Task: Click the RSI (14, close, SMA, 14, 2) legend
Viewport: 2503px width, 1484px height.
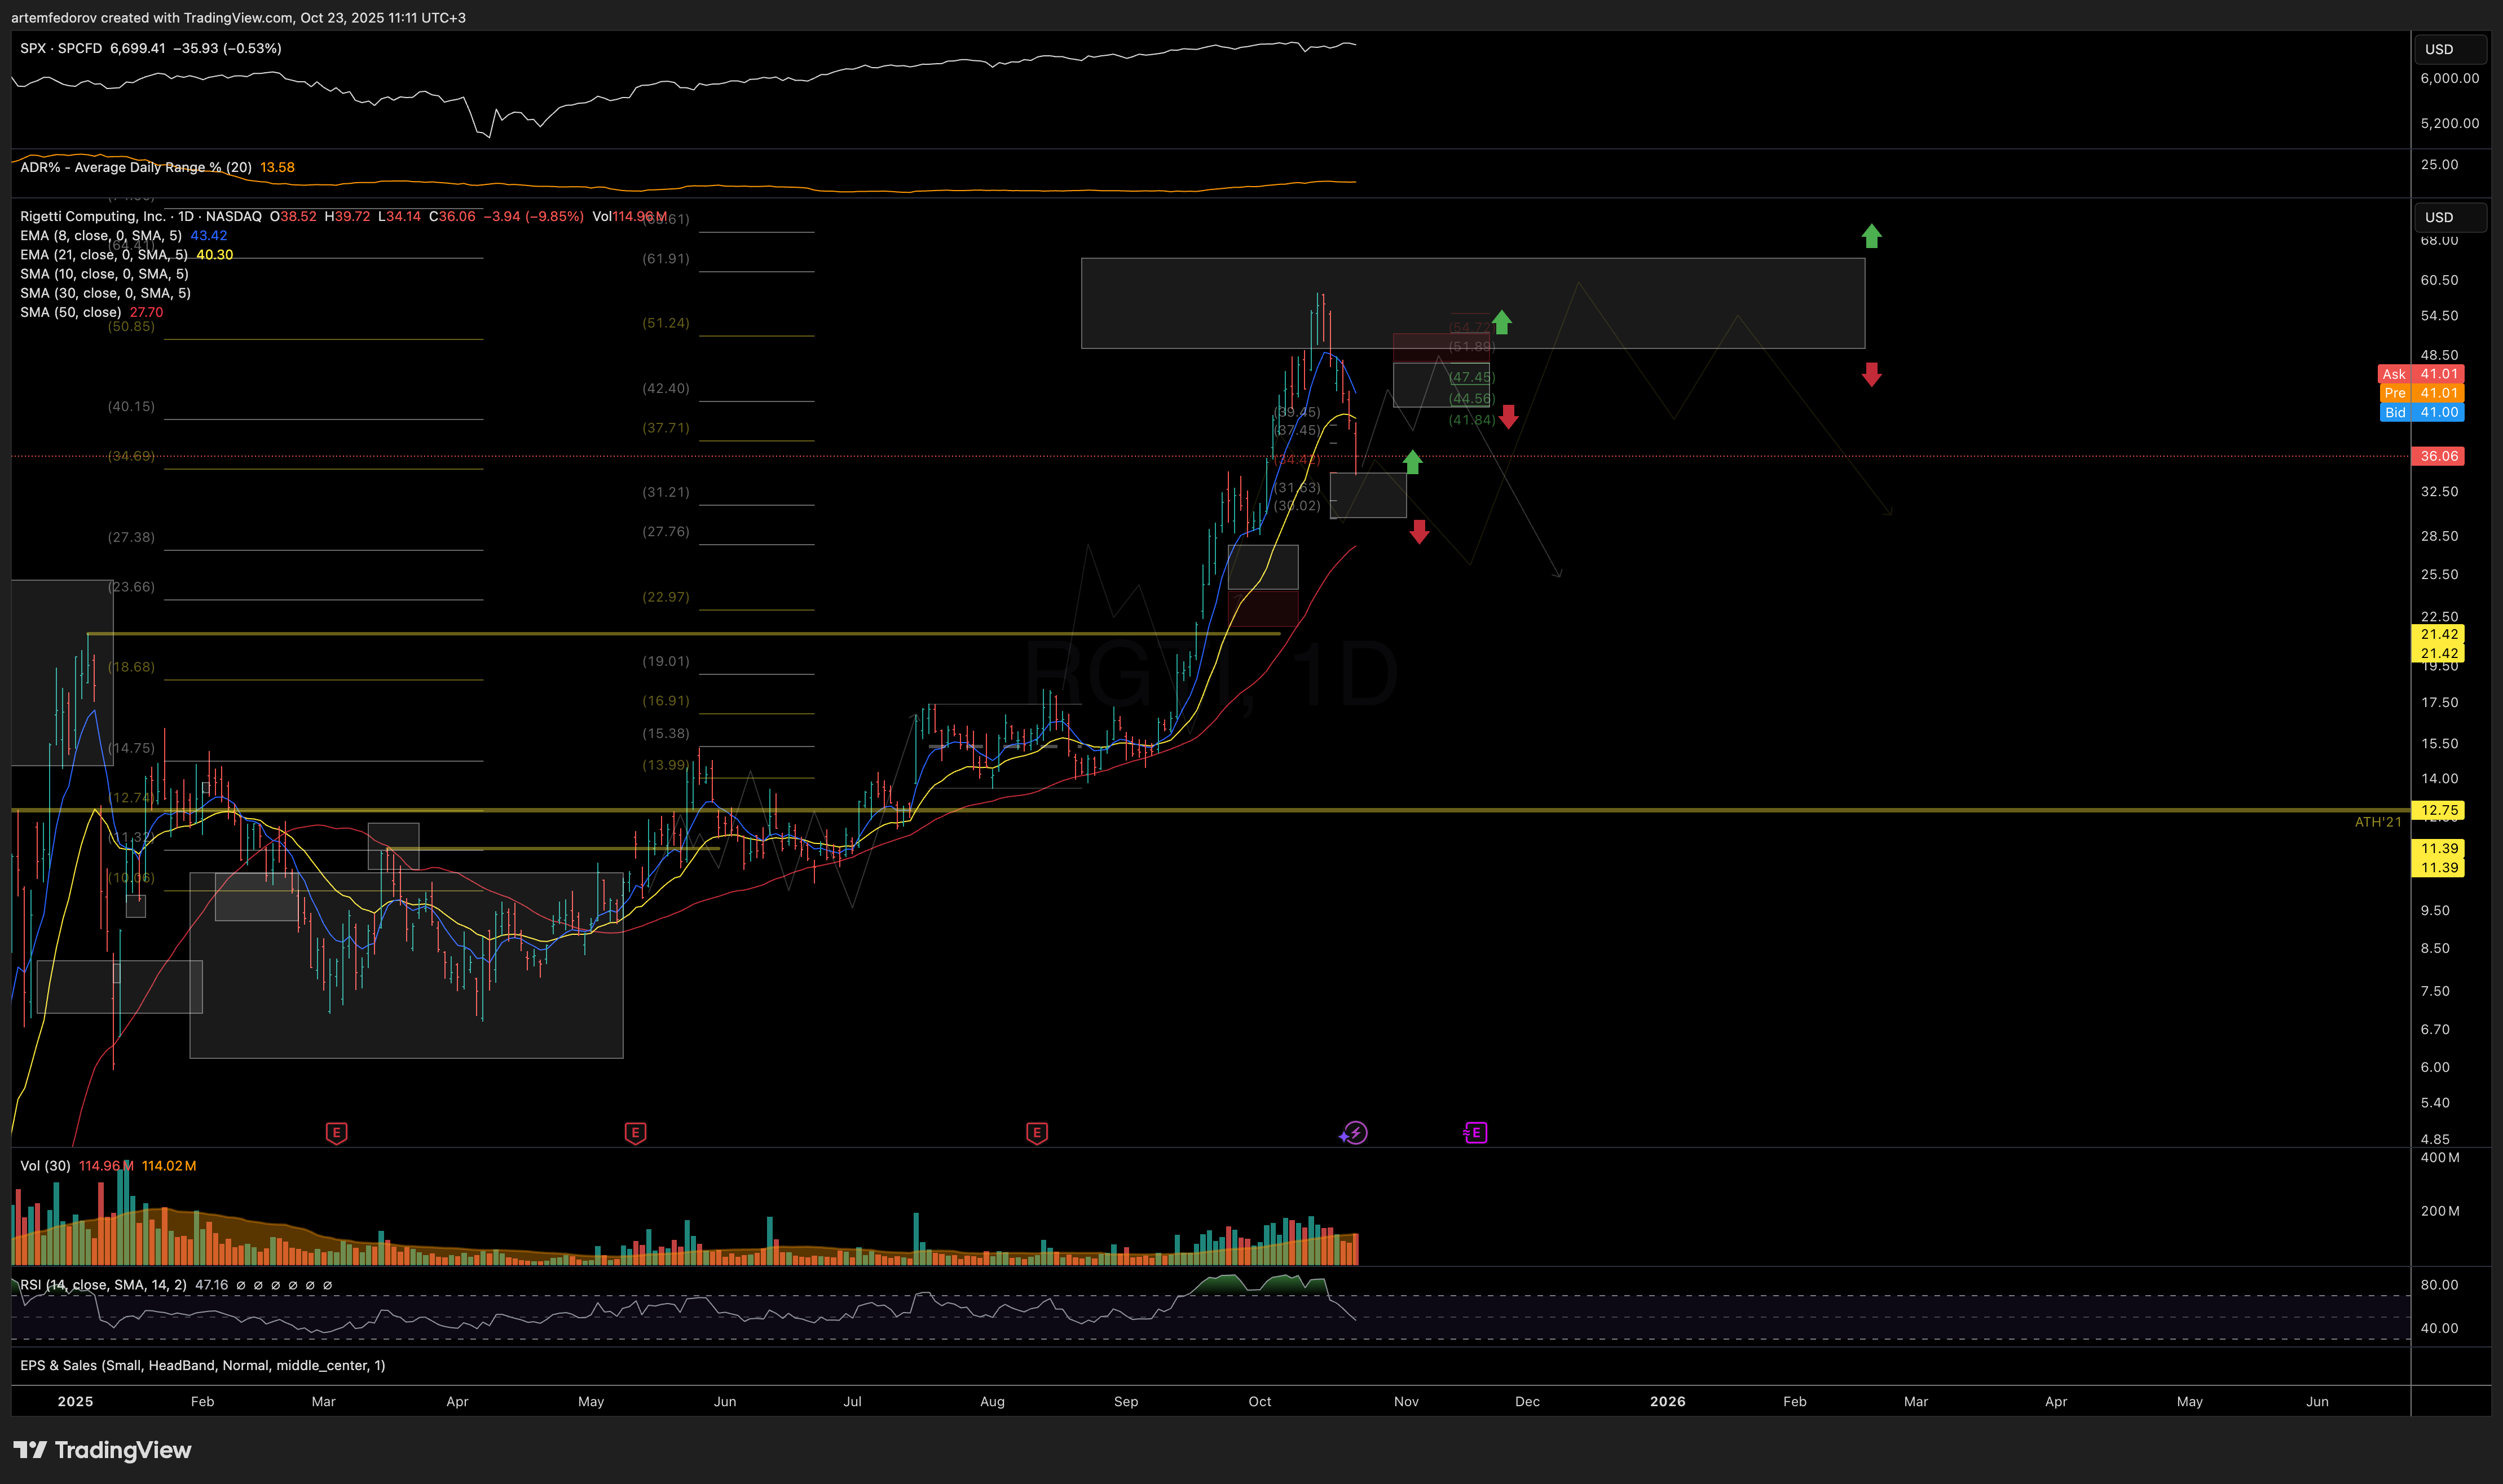Action: 103,1285
